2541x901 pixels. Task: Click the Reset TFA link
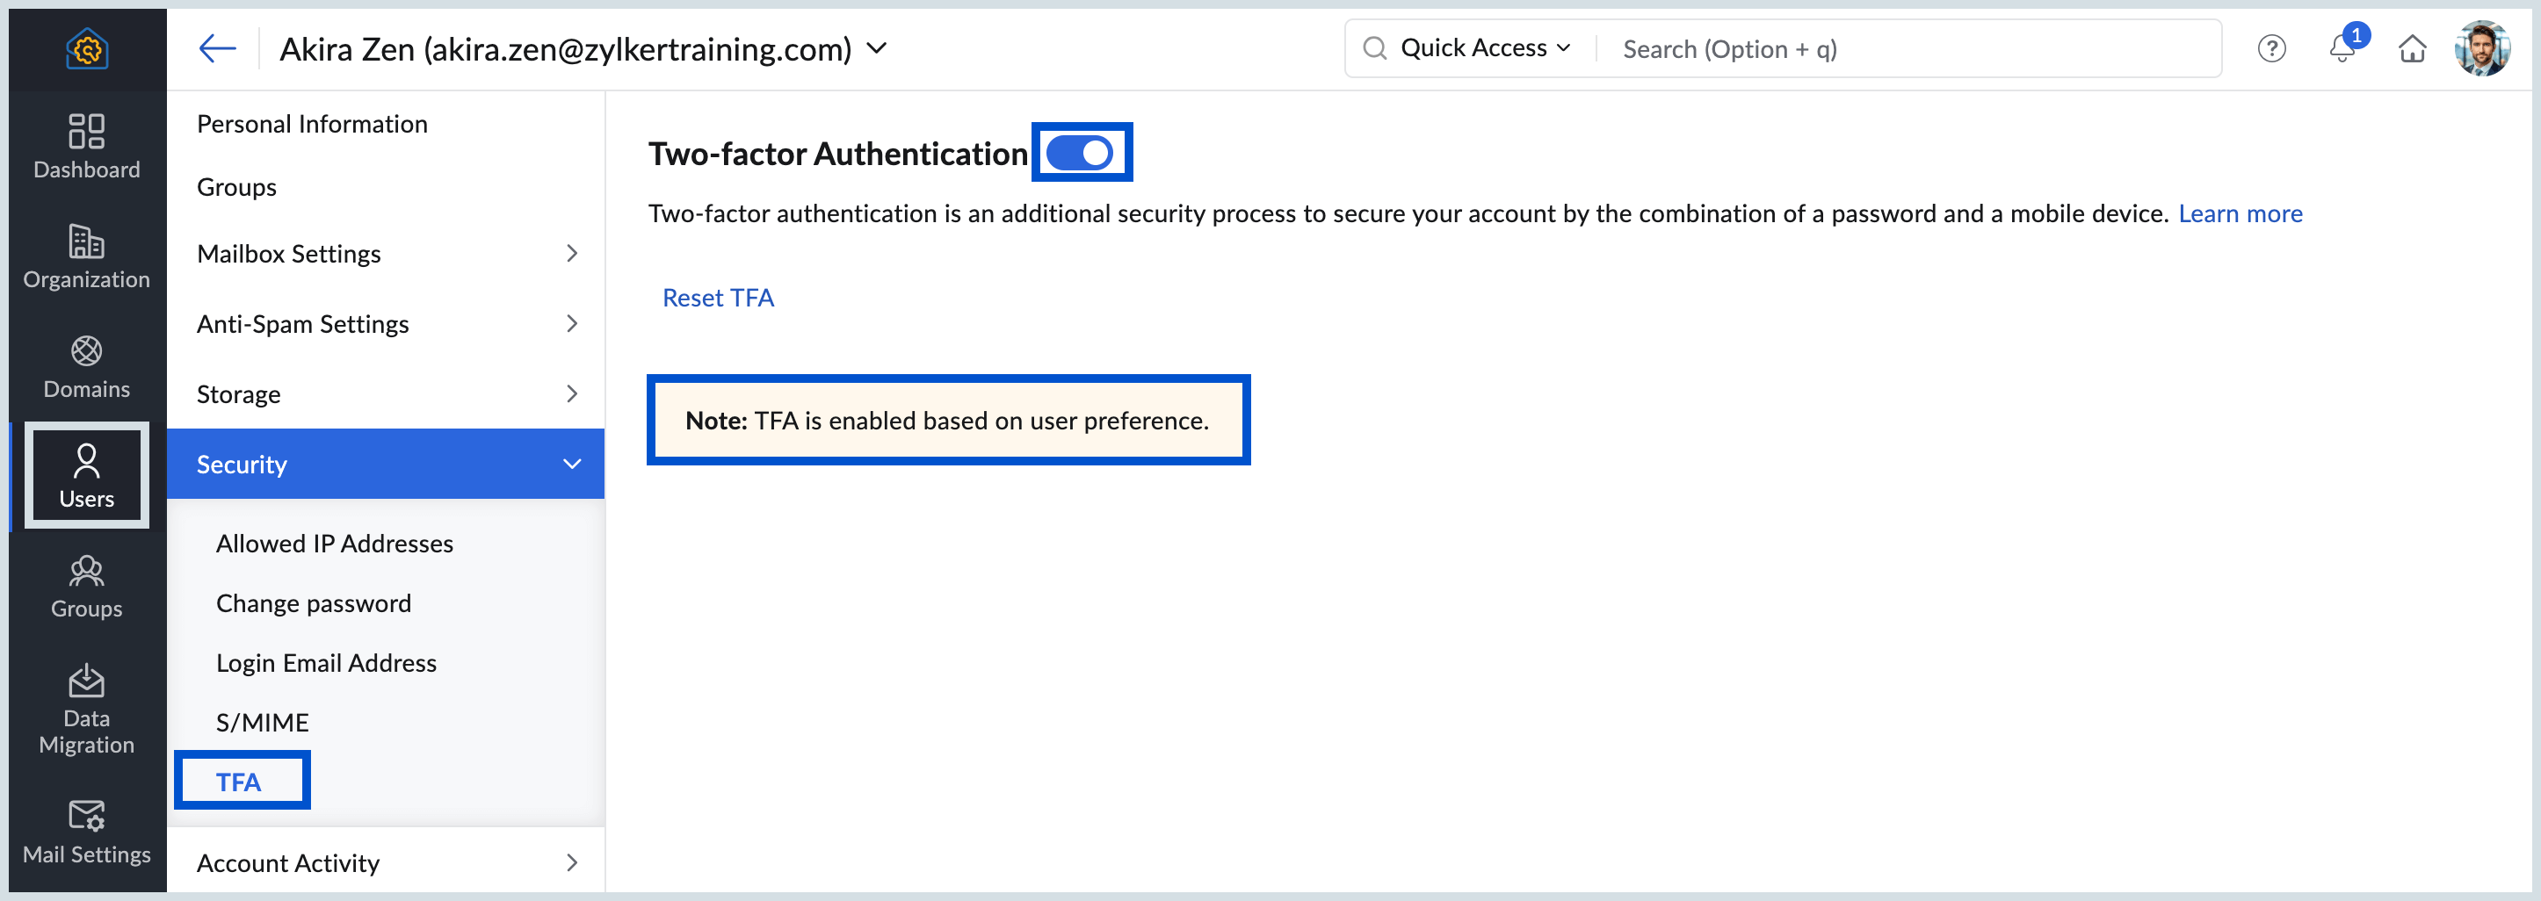click(718, 298)
